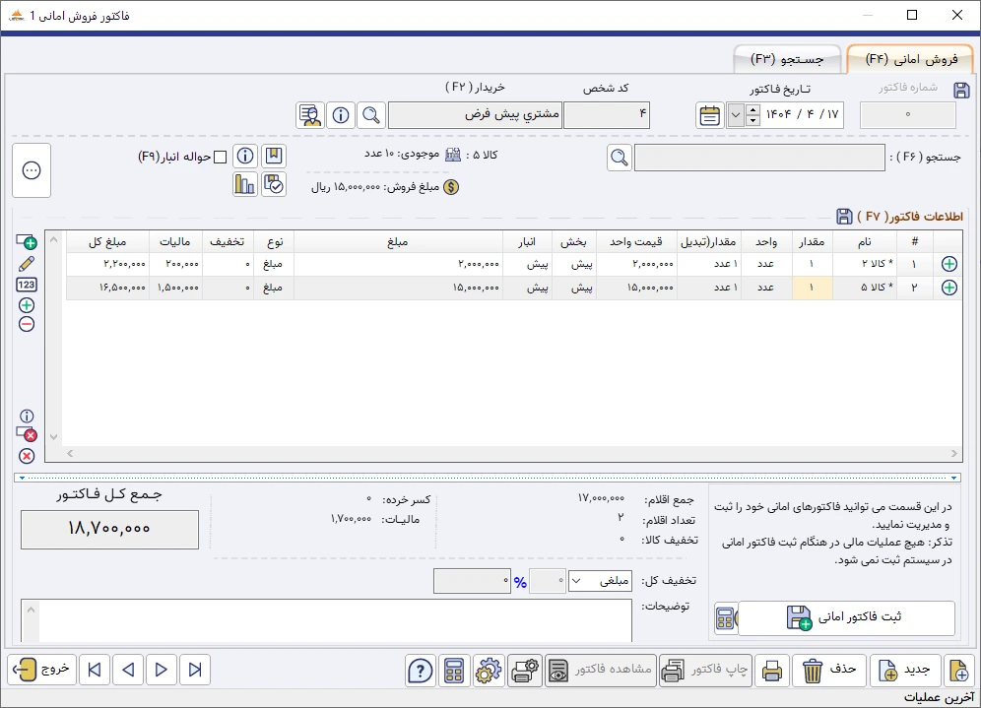Open customer selection with the person icon
Screen dimensions: 981x708
[x=309, y=115]
